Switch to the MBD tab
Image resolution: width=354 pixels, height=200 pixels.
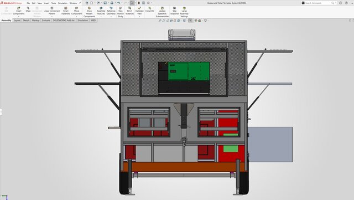pos(93,20)
